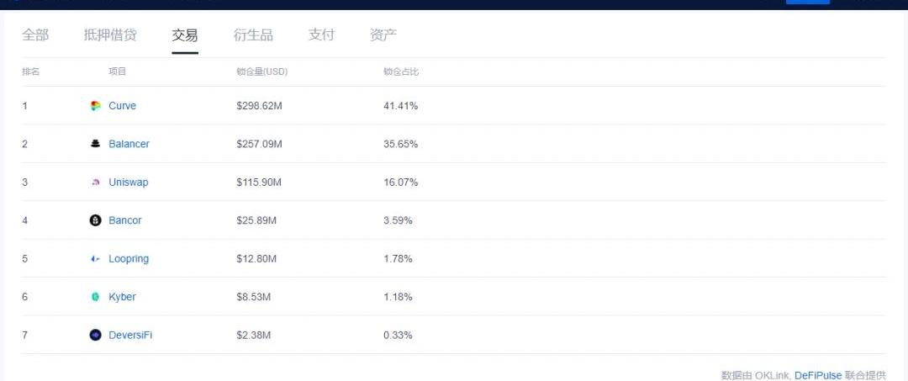Switch to the 资产 tab

(x=383, y=34)
